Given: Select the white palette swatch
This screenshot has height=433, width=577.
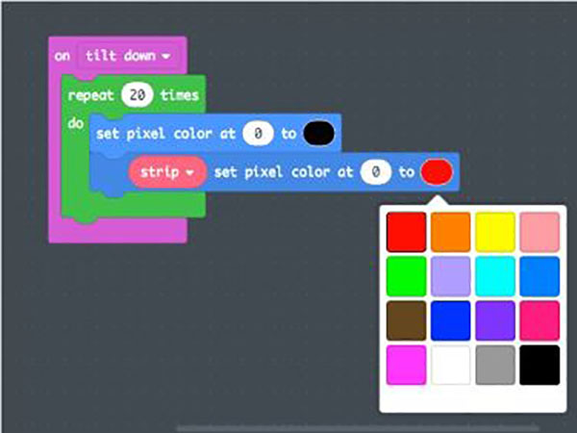Looking at the screenshot, I should coord(450,365).
